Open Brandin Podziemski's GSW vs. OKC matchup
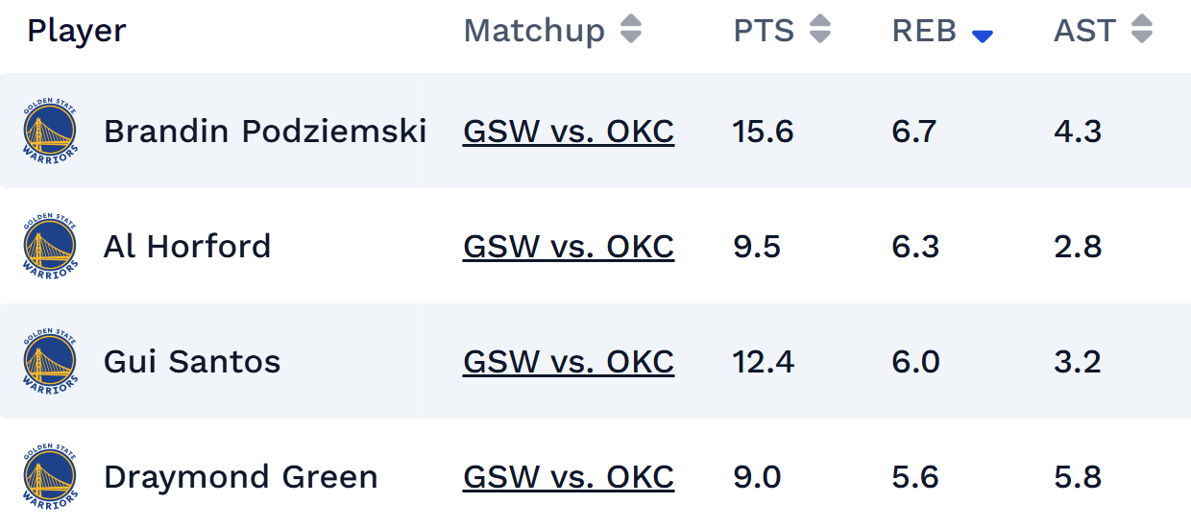 point(569,132)
